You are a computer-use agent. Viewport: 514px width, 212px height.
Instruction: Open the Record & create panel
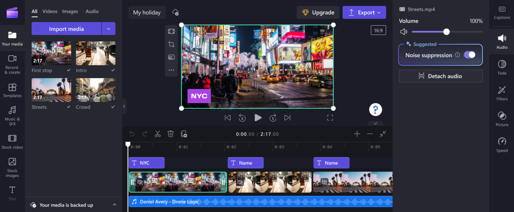(12, 64)
